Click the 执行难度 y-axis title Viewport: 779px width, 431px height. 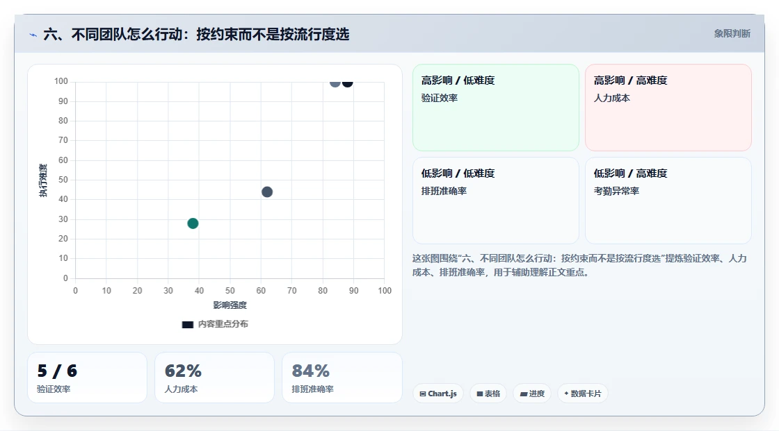pos(43,180)
